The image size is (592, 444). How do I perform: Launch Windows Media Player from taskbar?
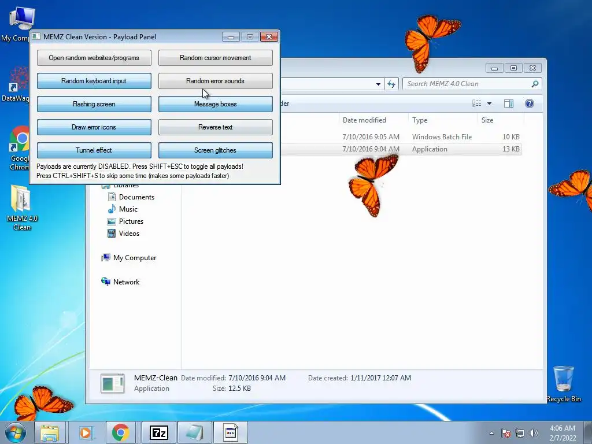[86, 432]
